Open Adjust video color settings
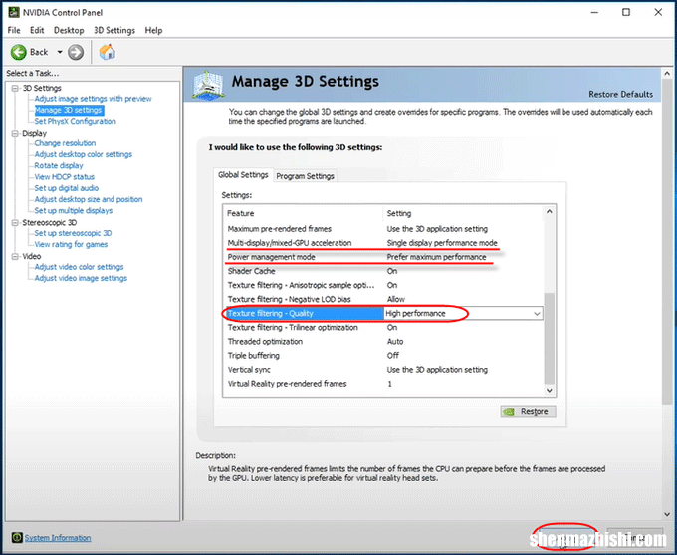The width and height of the screenshot is (677, 555). point(79,267)
